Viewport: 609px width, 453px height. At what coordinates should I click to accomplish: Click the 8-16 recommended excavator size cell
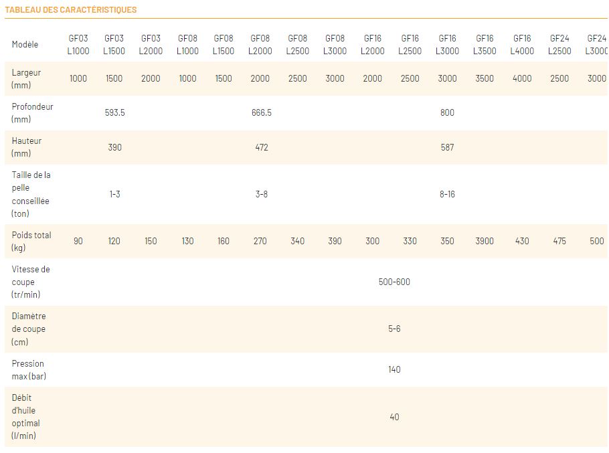click(447, 194)
